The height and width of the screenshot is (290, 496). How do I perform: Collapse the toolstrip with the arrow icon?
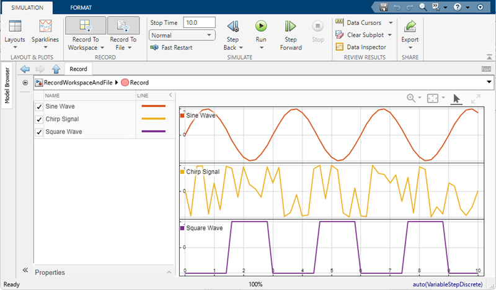[x=489, y=57]
